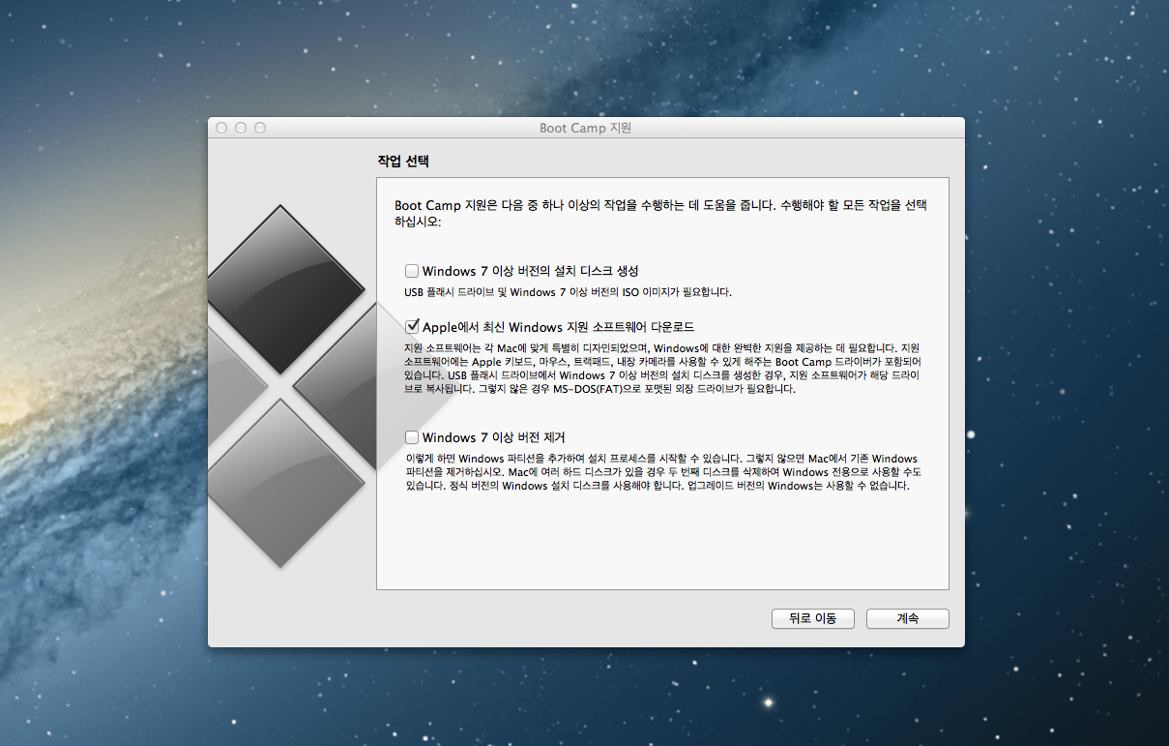The height and width of the screenshot is (746, 1169).
Task: Click the Boot Camp diamond logo
Action: pyautogui.click(x=293, y=387)
